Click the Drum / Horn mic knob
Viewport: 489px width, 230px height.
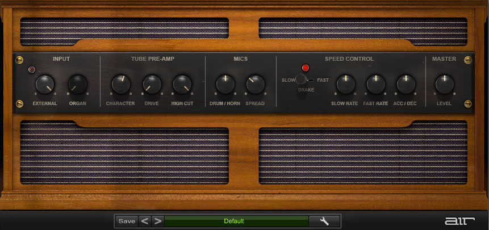[x=225, y=85]
